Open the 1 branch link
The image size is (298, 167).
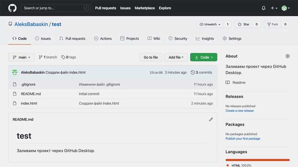coord(48,57)
